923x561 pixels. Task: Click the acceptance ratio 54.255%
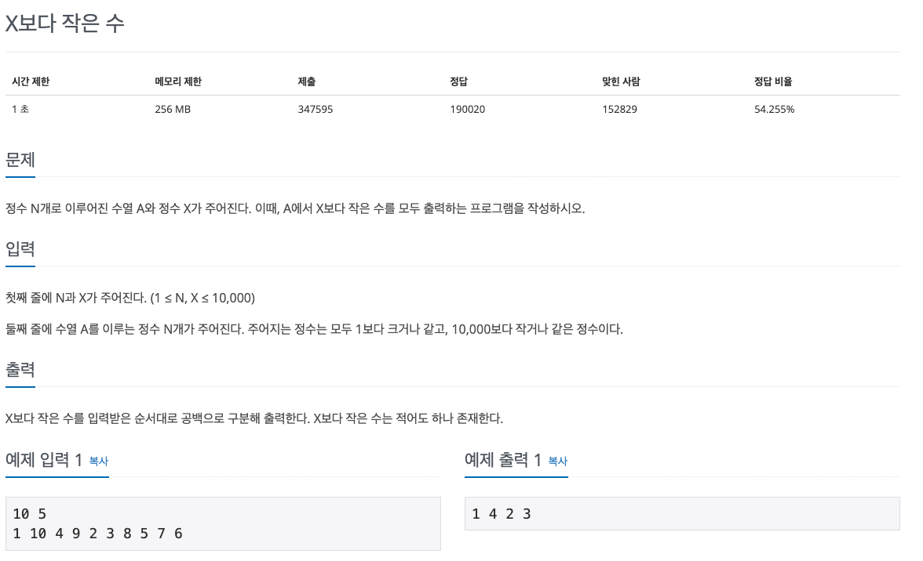coord(772,109)
